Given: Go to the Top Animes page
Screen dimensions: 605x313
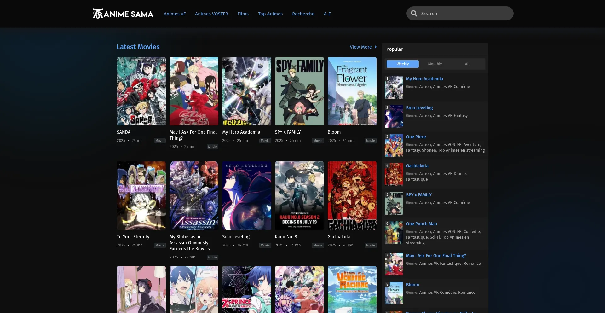Looking at the screenshot, I should coord(270,14).
